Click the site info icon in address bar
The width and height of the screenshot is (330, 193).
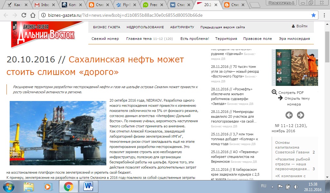pos(44,15)
